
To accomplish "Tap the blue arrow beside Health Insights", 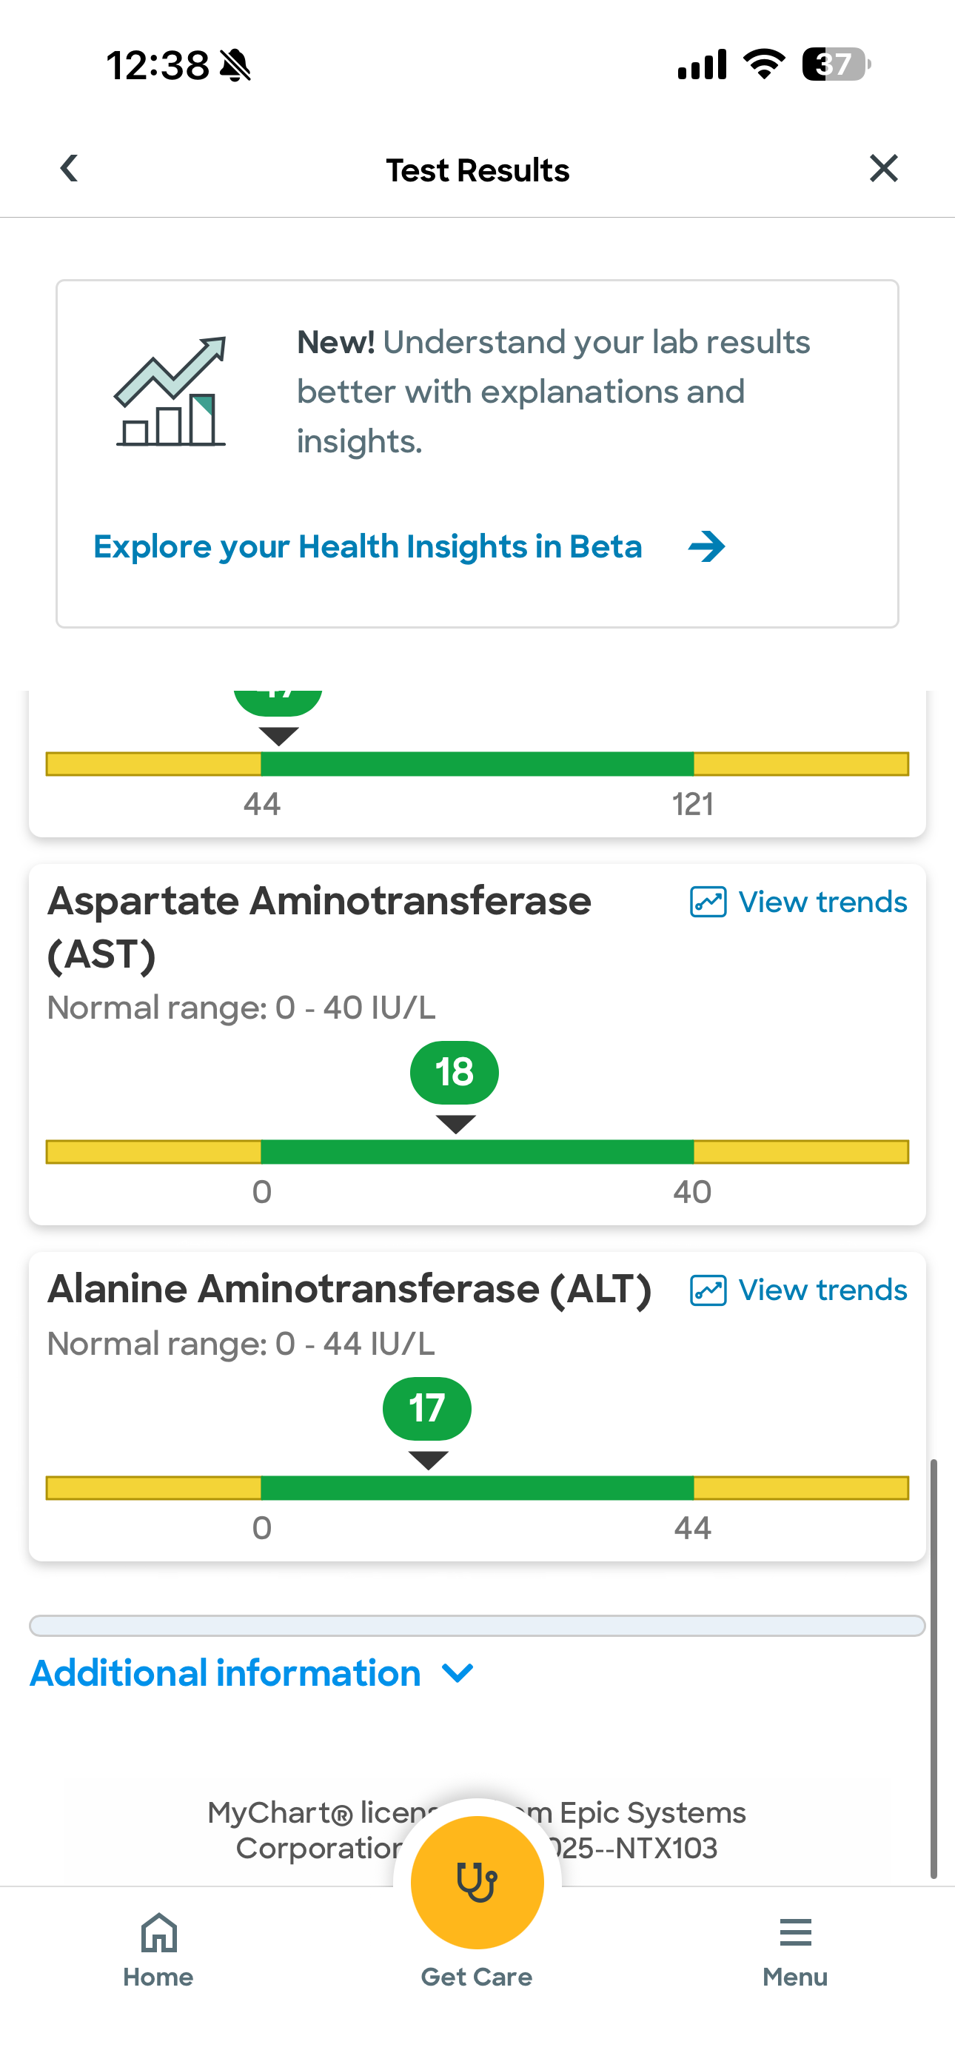I will click(x=706, y=547).
